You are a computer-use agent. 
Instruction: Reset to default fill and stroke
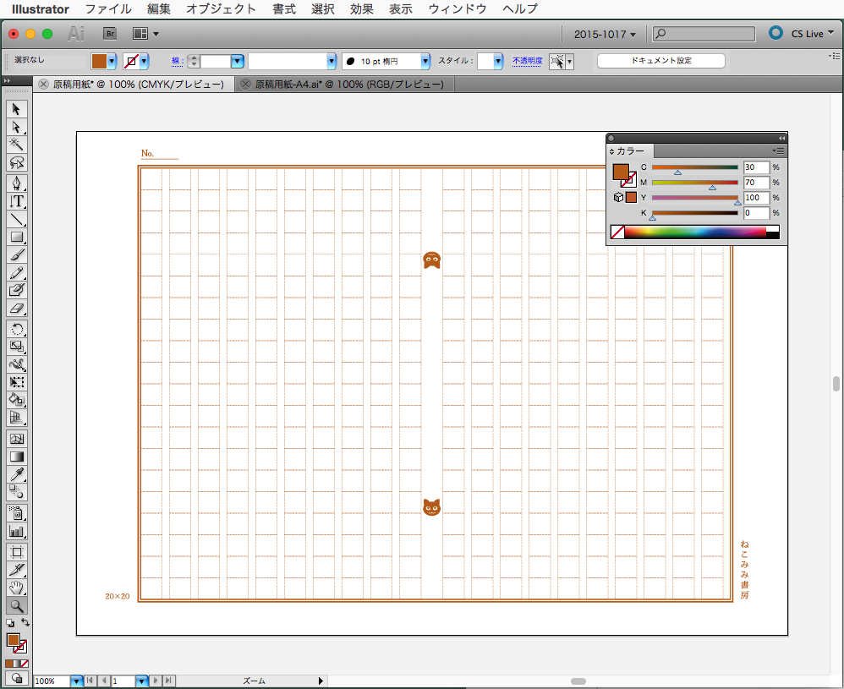(x=9, y=623)
